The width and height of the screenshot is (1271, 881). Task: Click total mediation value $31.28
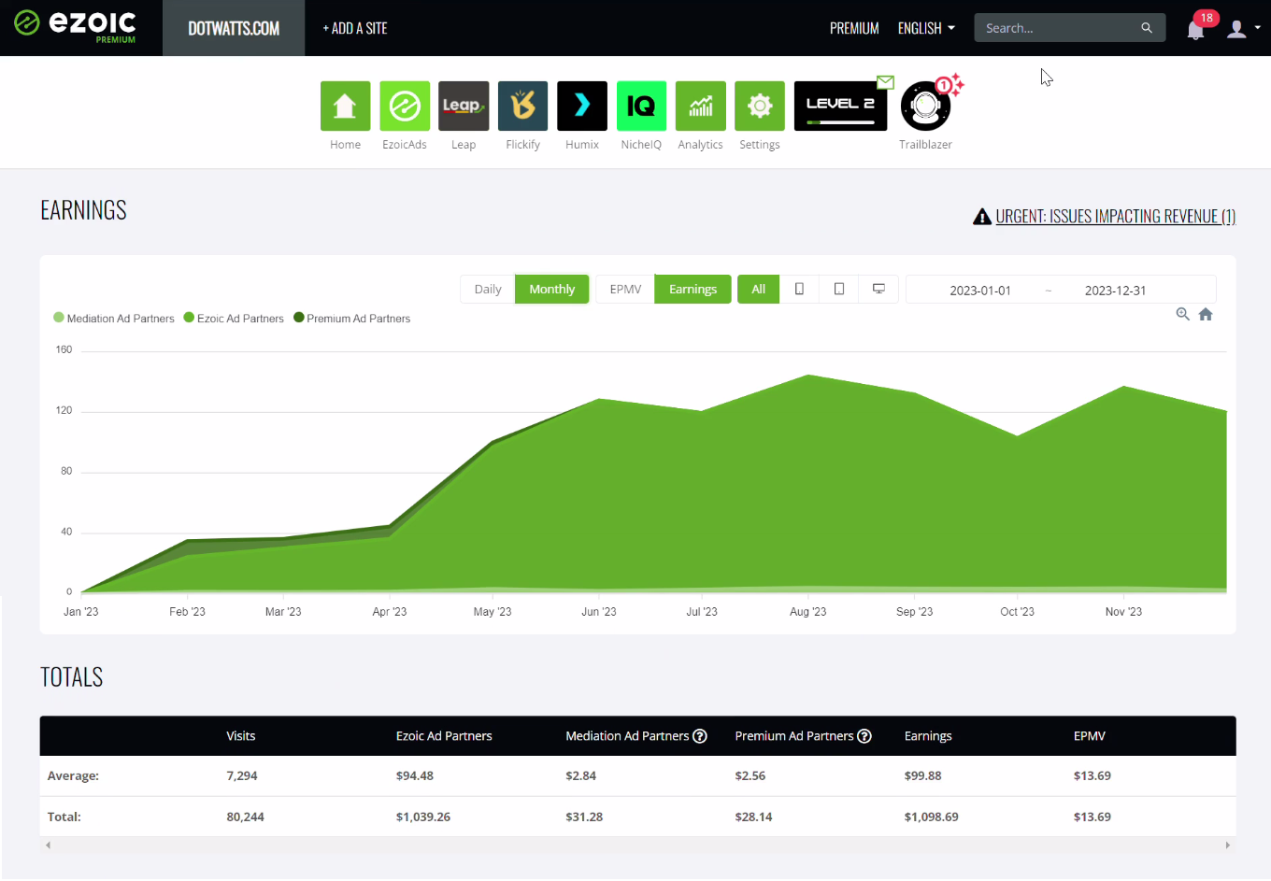pos(584,817)
